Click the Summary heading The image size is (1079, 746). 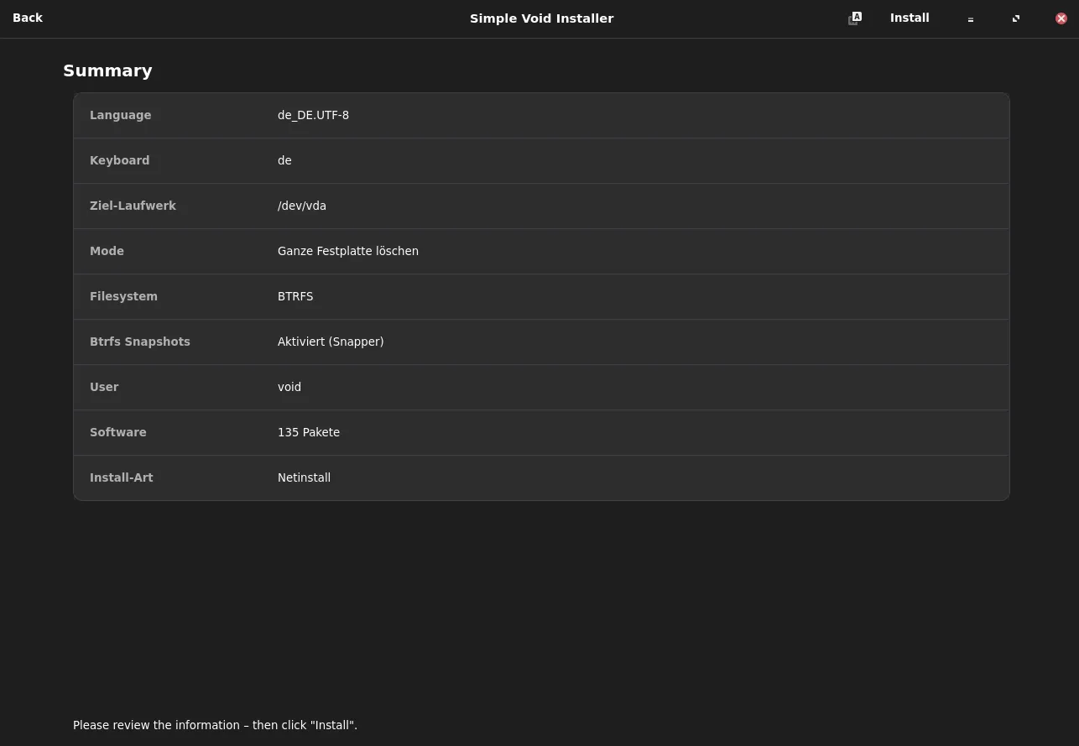pos(107,70)
